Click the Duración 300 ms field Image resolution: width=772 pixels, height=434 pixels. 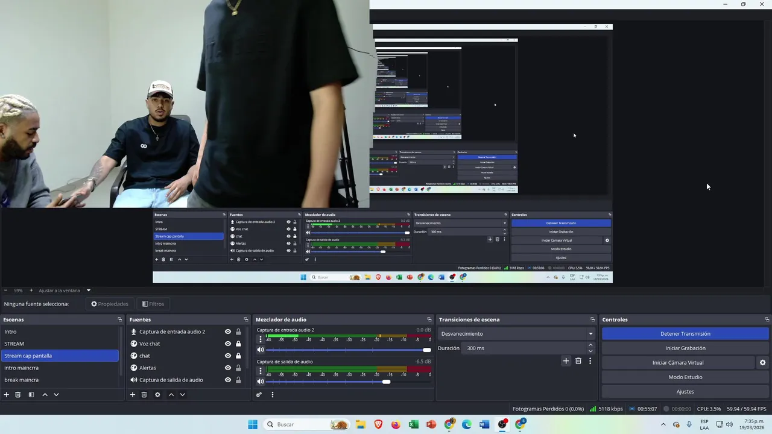point(525,348)
